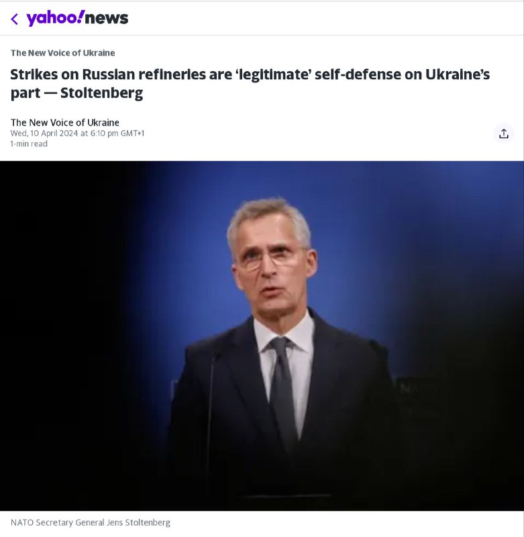The image size is (524, 537).
Task: Select the word "Stoltenberg" in the headline
Action: pos(102,93)
